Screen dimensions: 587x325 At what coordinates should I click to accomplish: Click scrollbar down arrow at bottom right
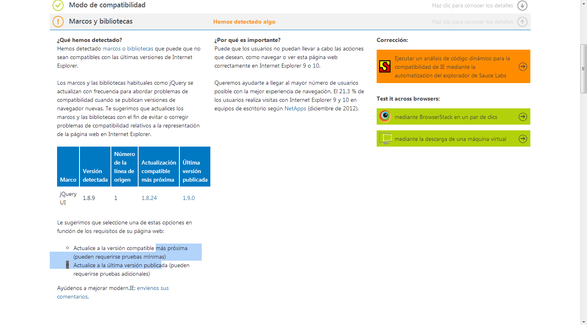click(584, 321)
